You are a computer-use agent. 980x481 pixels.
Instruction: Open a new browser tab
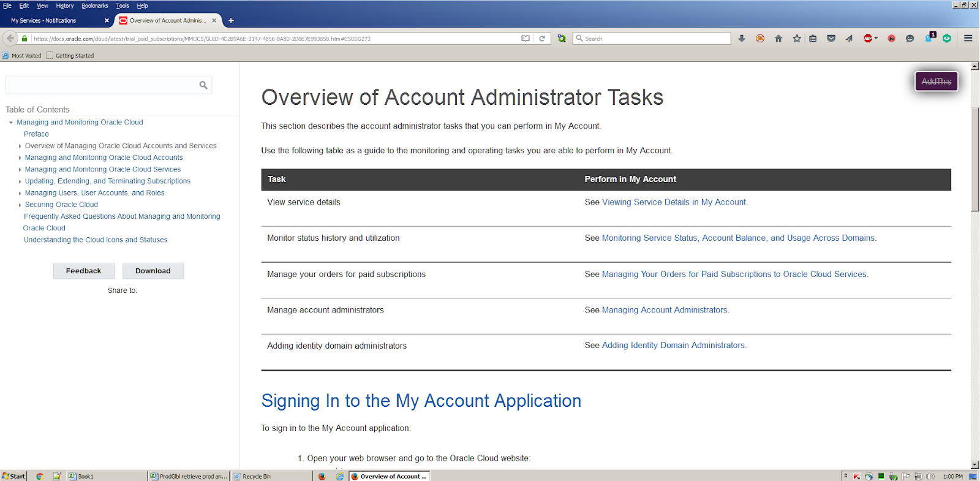click(x=231, y=20)
